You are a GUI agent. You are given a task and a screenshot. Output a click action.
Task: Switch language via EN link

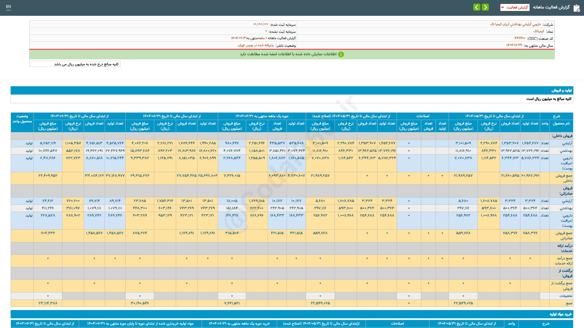point(9,7)
